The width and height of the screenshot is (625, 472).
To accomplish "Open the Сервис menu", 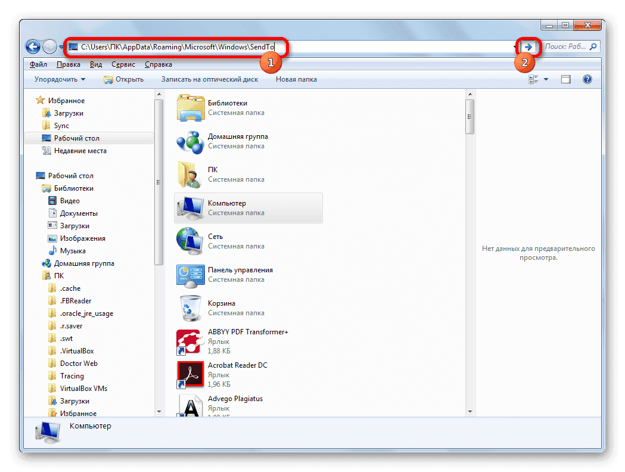I will 123,64.
